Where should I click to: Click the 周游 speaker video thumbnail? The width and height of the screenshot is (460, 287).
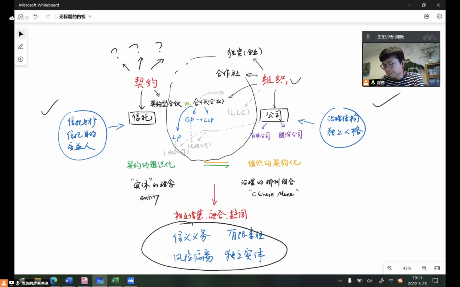point(401,64)
